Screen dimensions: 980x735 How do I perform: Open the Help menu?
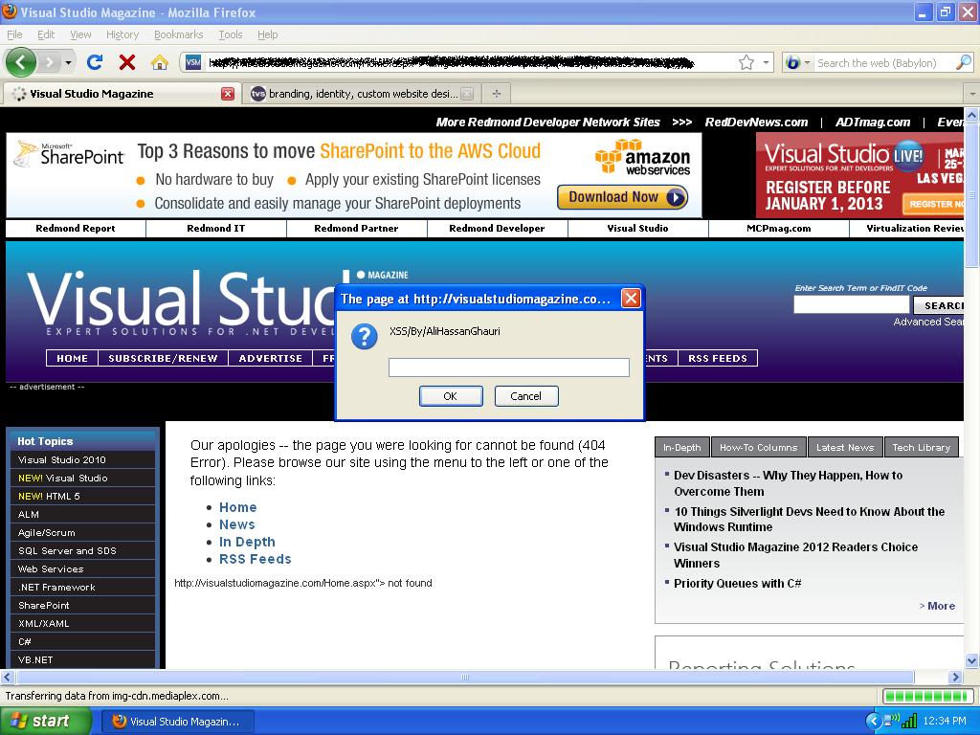click(268, 34)
